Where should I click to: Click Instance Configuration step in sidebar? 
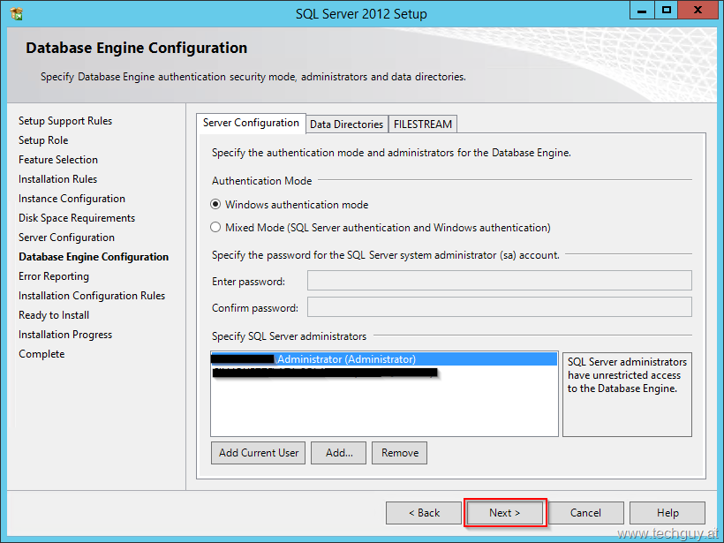[72, 199]
